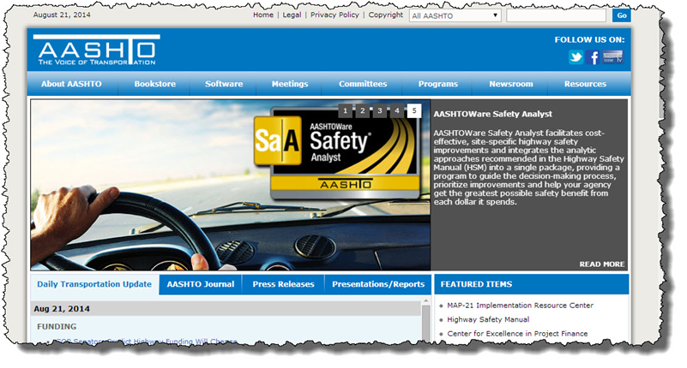Click the FUNDING section heading
The image size is (687, 368).
pos(57,326)
